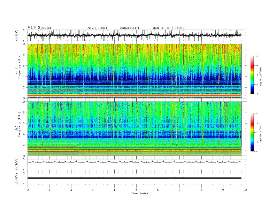
Task: Click tick label "6" on Time axis
Action: 158,190
